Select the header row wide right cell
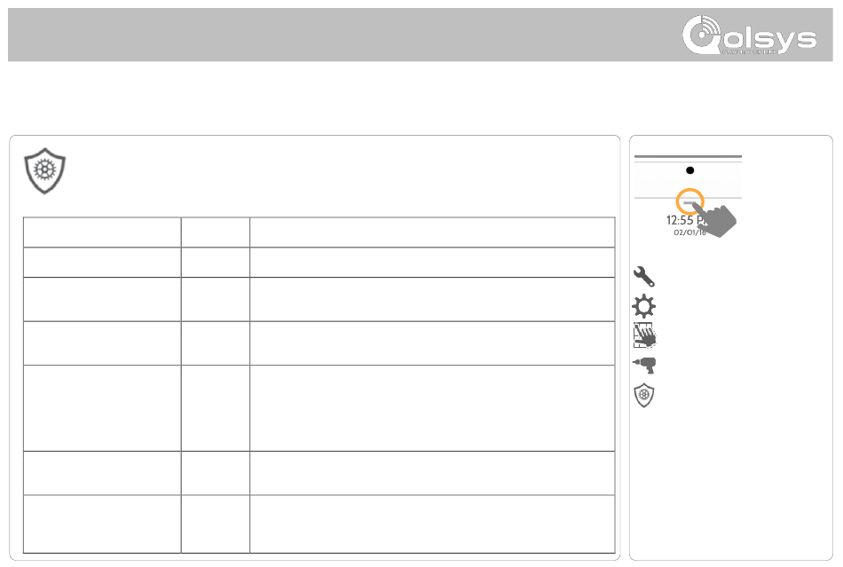This screenshot has width=843, height=567. (432, 232)
